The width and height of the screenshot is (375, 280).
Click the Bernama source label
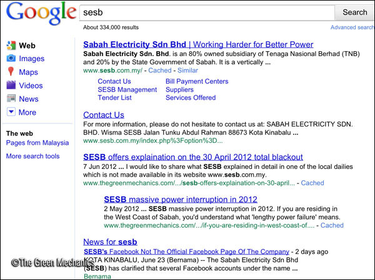click(x=97, y=276)
